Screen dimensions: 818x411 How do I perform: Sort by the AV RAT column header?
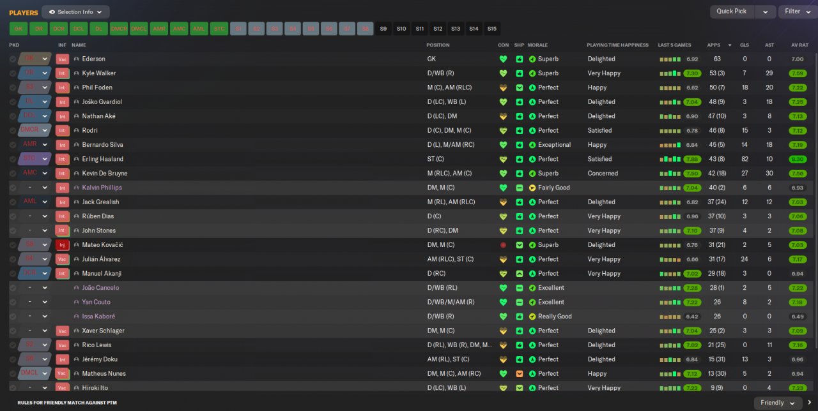tap(799, 45)
